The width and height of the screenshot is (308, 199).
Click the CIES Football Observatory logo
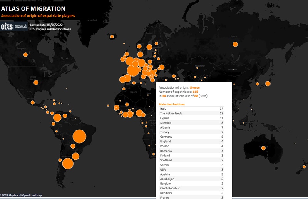14,27
